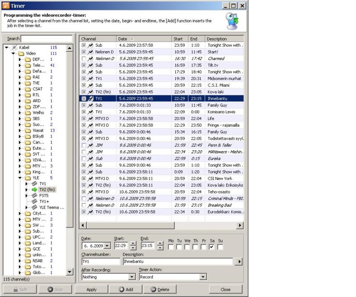Click the satellite icon in Komisario Lewis row
This screenshot has width=356, height=297.
pyautogui.click(x=90, y=112)
